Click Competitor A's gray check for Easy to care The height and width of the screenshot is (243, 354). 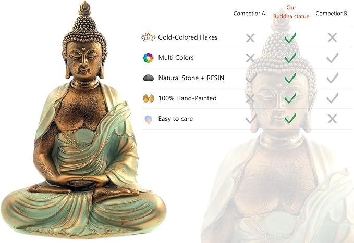click(x=251, y=118)
